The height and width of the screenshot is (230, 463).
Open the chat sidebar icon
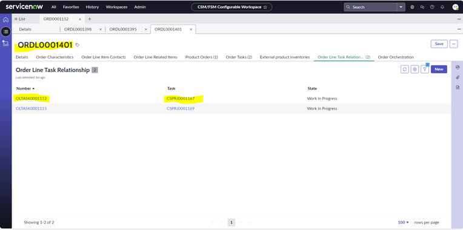(422, 7)
